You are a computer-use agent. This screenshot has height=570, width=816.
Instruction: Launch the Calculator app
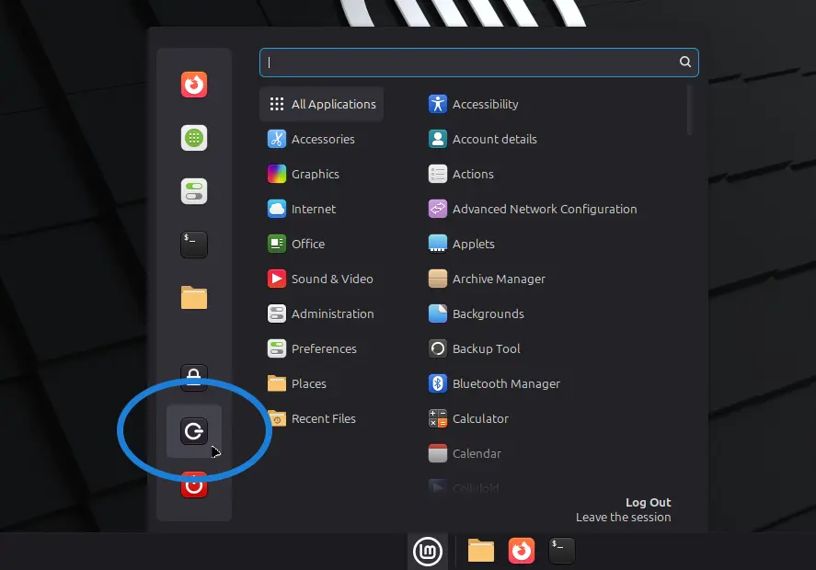478,418
